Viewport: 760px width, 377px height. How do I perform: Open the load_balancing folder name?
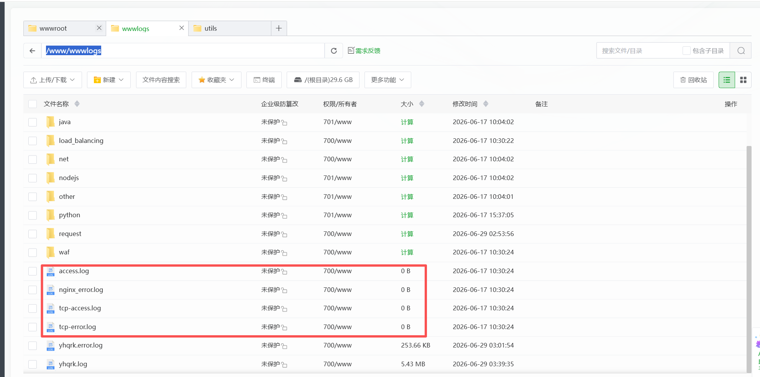[x=81, y=141]
